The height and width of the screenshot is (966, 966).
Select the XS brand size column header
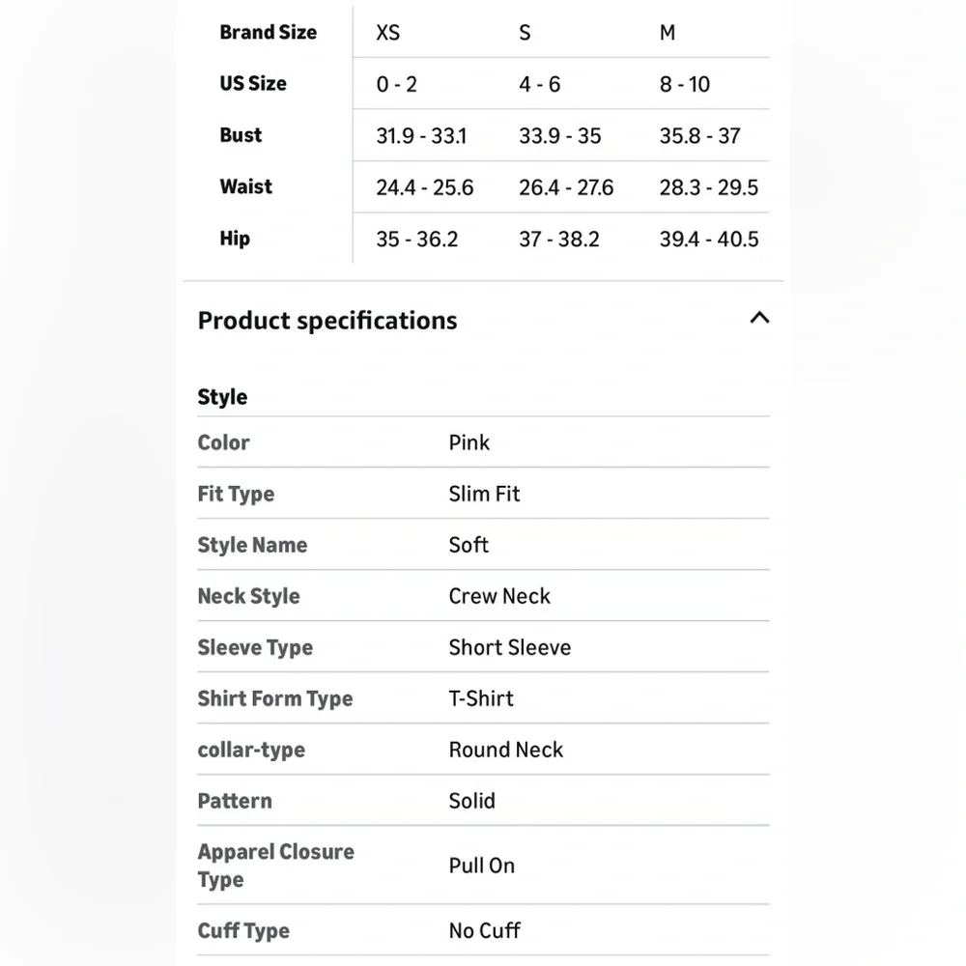[x=388, y=33]
